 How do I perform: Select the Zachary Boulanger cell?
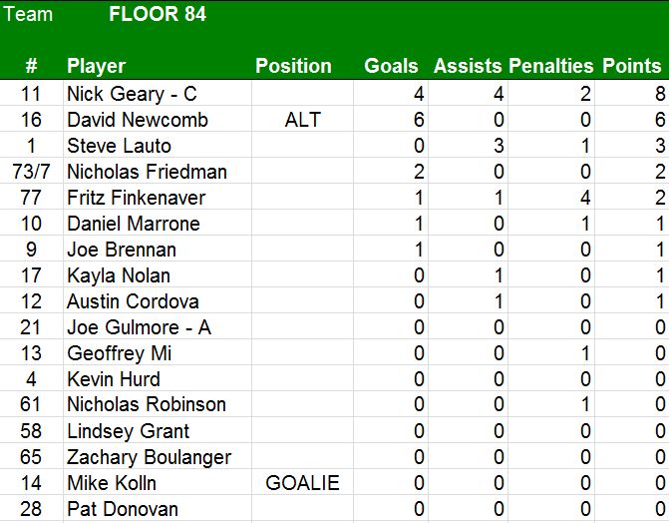(x=149, y=457)
